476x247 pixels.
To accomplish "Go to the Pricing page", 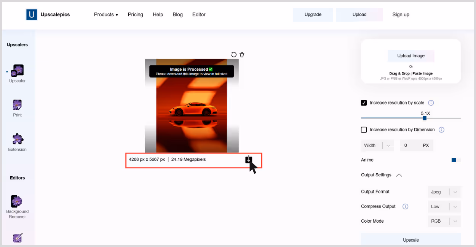I will point(136,15).
